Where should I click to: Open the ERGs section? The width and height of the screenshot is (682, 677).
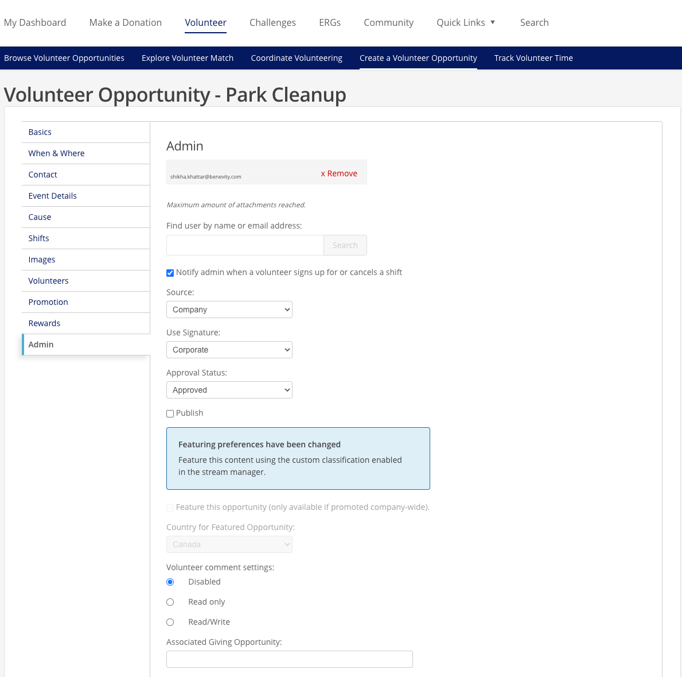[329, 22]
